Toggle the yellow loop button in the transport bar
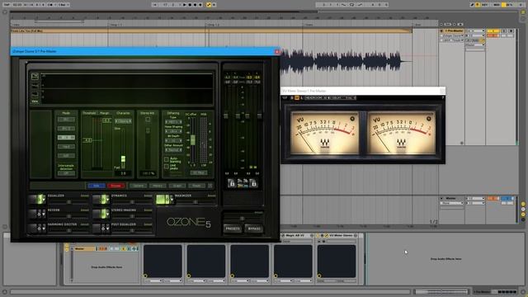528x297 pixels. (209, 5)
